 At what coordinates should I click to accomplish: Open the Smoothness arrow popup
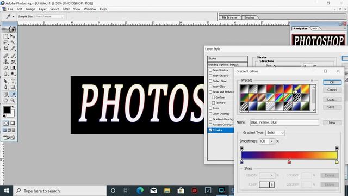[272, 142]
